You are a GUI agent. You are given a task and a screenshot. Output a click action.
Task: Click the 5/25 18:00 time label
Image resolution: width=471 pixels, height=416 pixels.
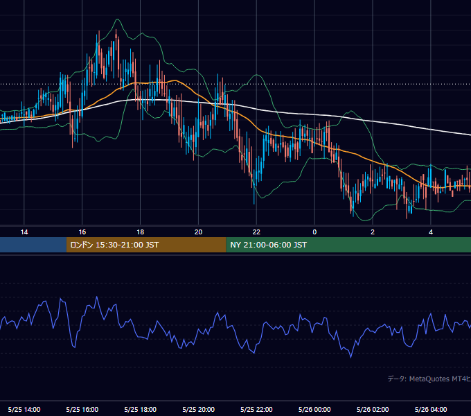coord(141,409)
